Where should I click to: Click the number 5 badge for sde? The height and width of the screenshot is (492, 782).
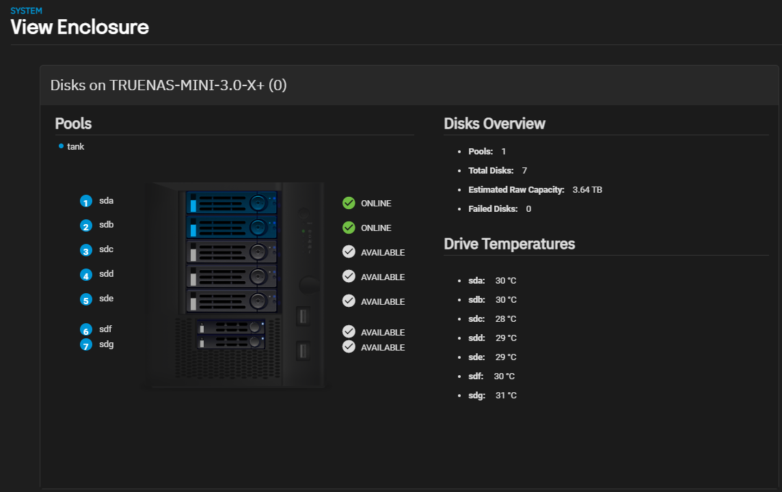pyautogui.click(x=85, y=299)
